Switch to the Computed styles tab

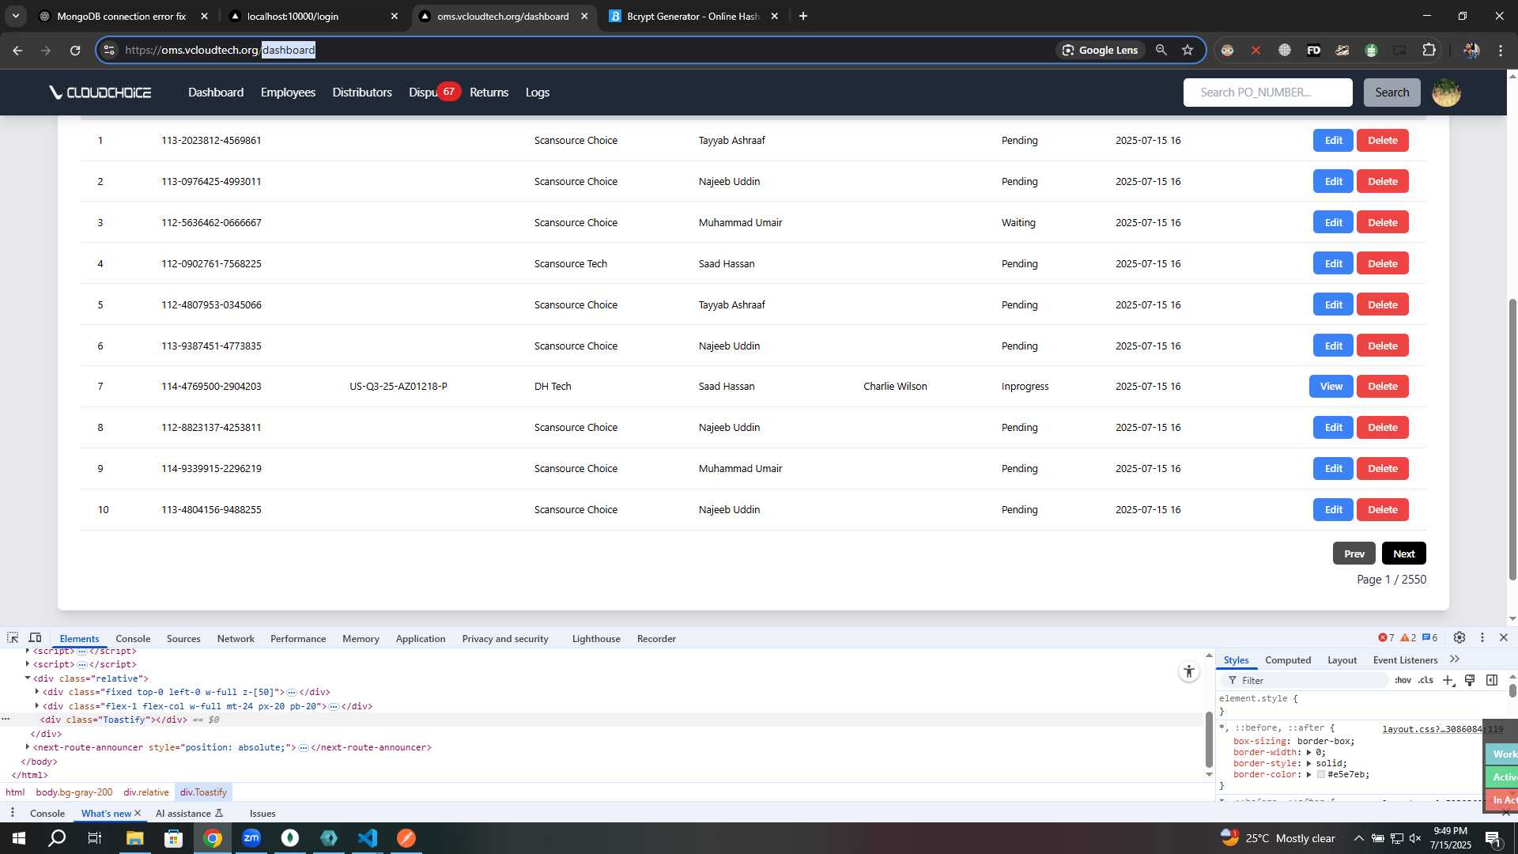click(1288, 659)
